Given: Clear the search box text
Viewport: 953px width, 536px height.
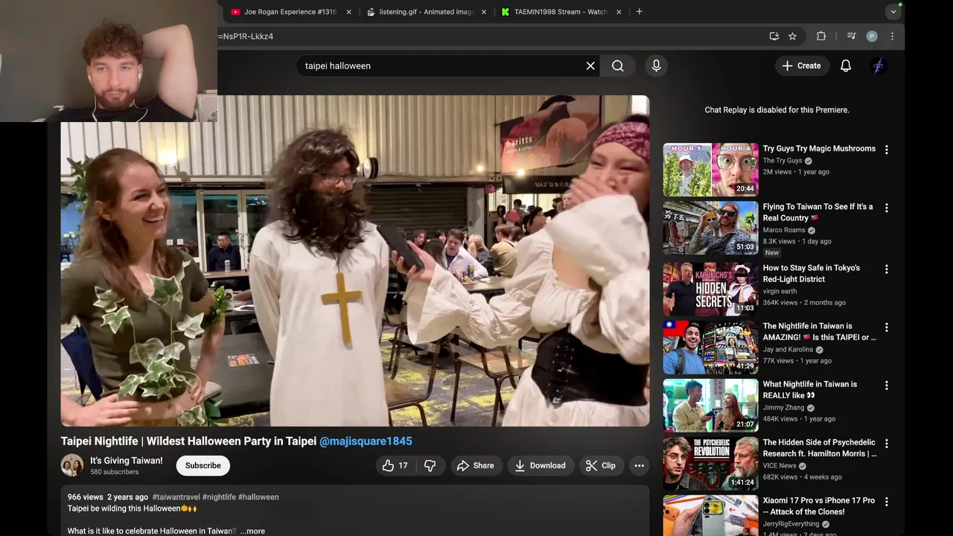Looking at the screenshot, I should pyautogui.click(x=590, y=66).
